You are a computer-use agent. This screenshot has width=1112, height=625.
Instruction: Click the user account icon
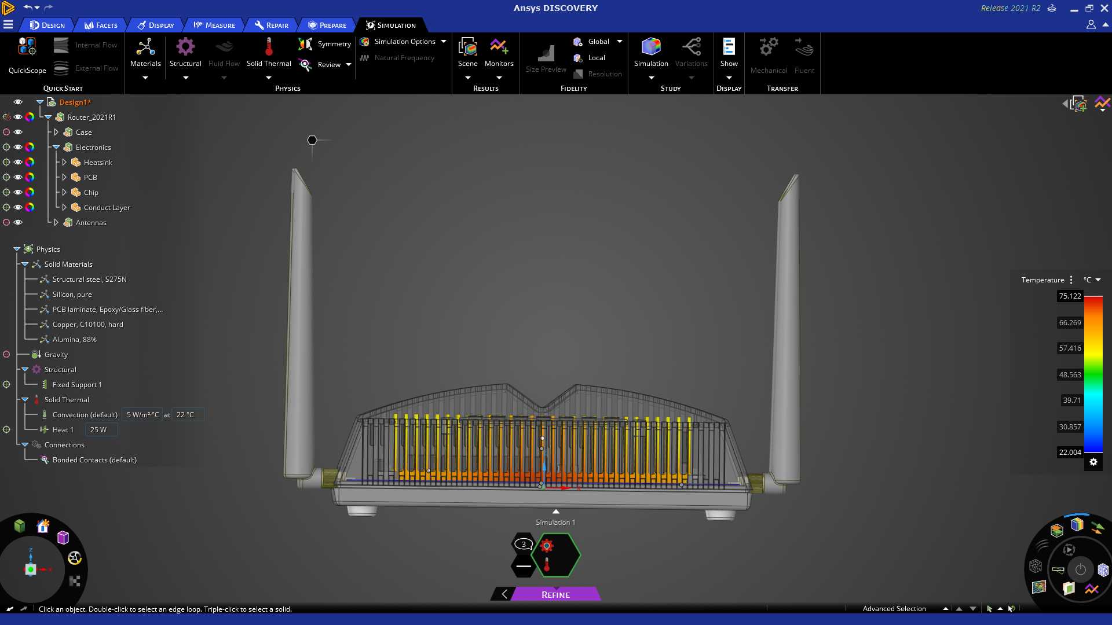click(x=1091, y=25)
